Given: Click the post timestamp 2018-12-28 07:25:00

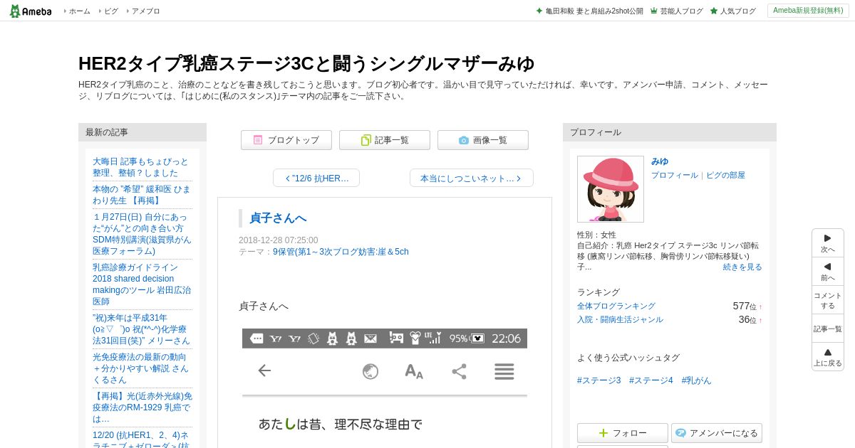Looking at the screenshot, I should point(279,240).
